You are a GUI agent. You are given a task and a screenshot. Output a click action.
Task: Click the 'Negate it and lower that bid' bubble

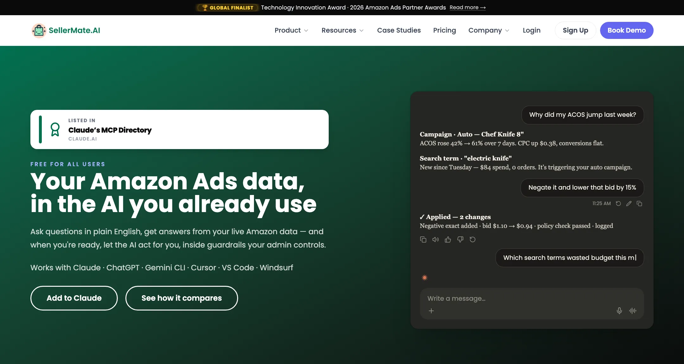pyautogui.click(x=582, y=188)
